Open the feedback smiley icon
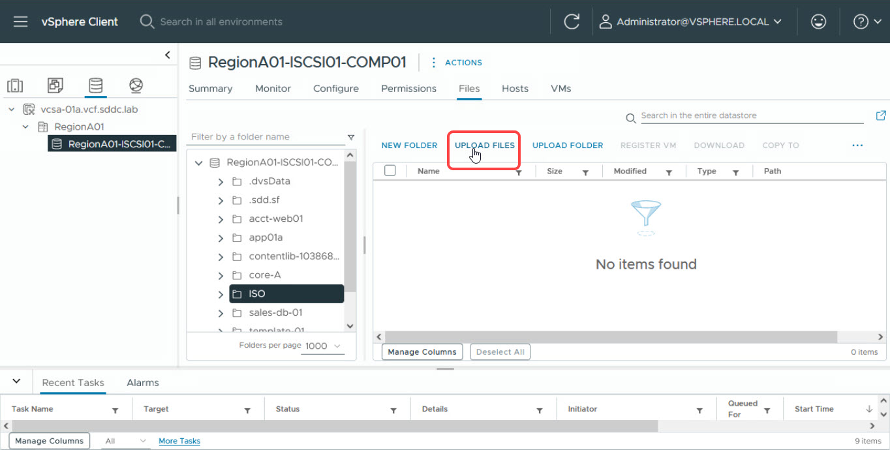Viewport: 890px width, 450px height. click(x=818, y=22)
